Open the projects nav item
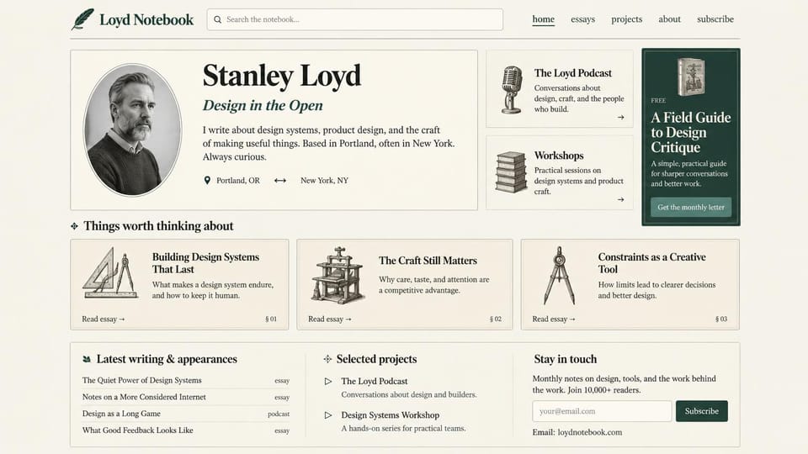Image resolution: width=808 pixels, height=454 pixels. 626,19
